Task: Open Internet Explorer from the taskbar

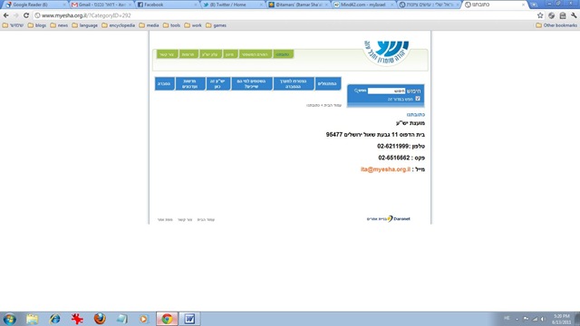Action: pos(54,319)
